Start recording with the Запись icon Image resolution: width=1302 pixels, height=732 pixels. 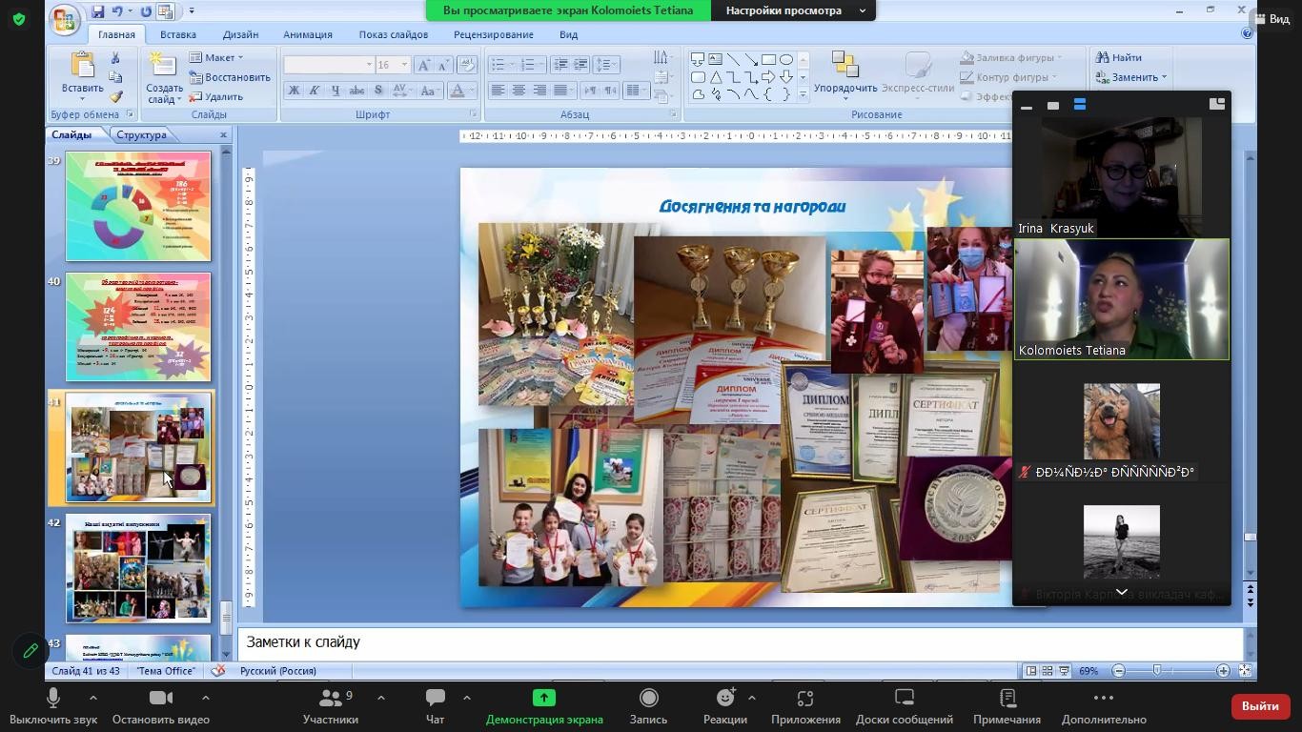tap(648, 699)
